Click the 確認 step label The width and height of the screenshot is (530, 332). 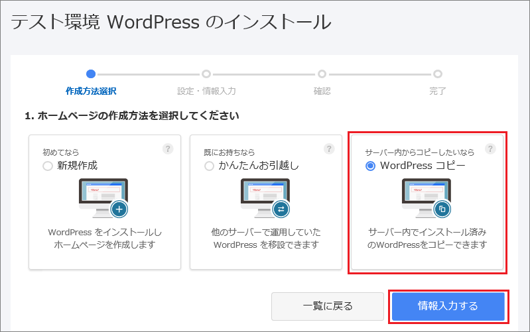click(x=322, y=91)
